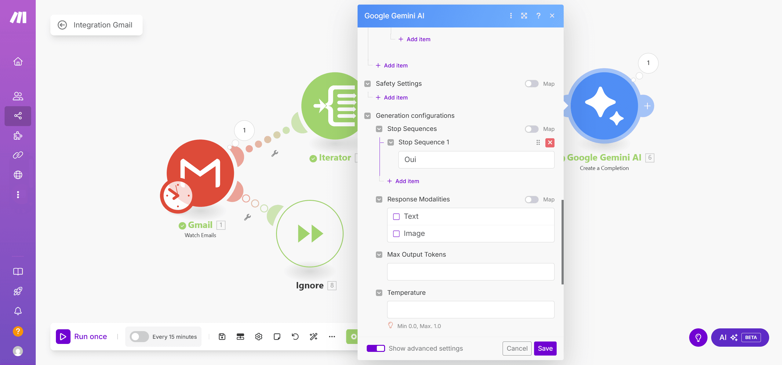Click Save in the Gemini dialog

pos(545,349)
